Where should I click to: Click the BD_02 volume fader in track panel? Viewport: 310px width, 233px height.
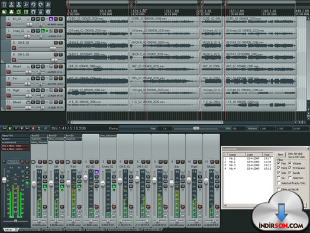tap(30, 24)
